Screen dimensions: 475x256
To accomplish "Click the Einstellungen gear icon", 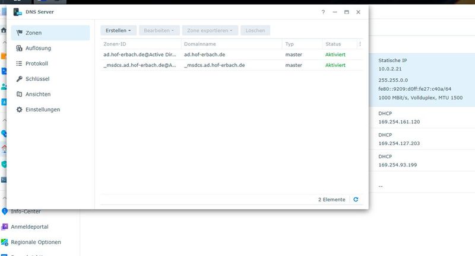I will 20,110.
